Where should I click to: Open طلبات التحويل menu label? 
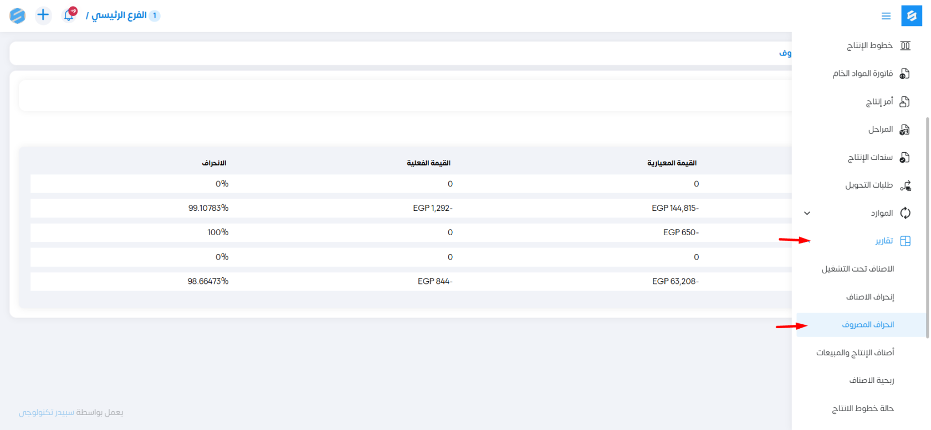pos(869,185)
